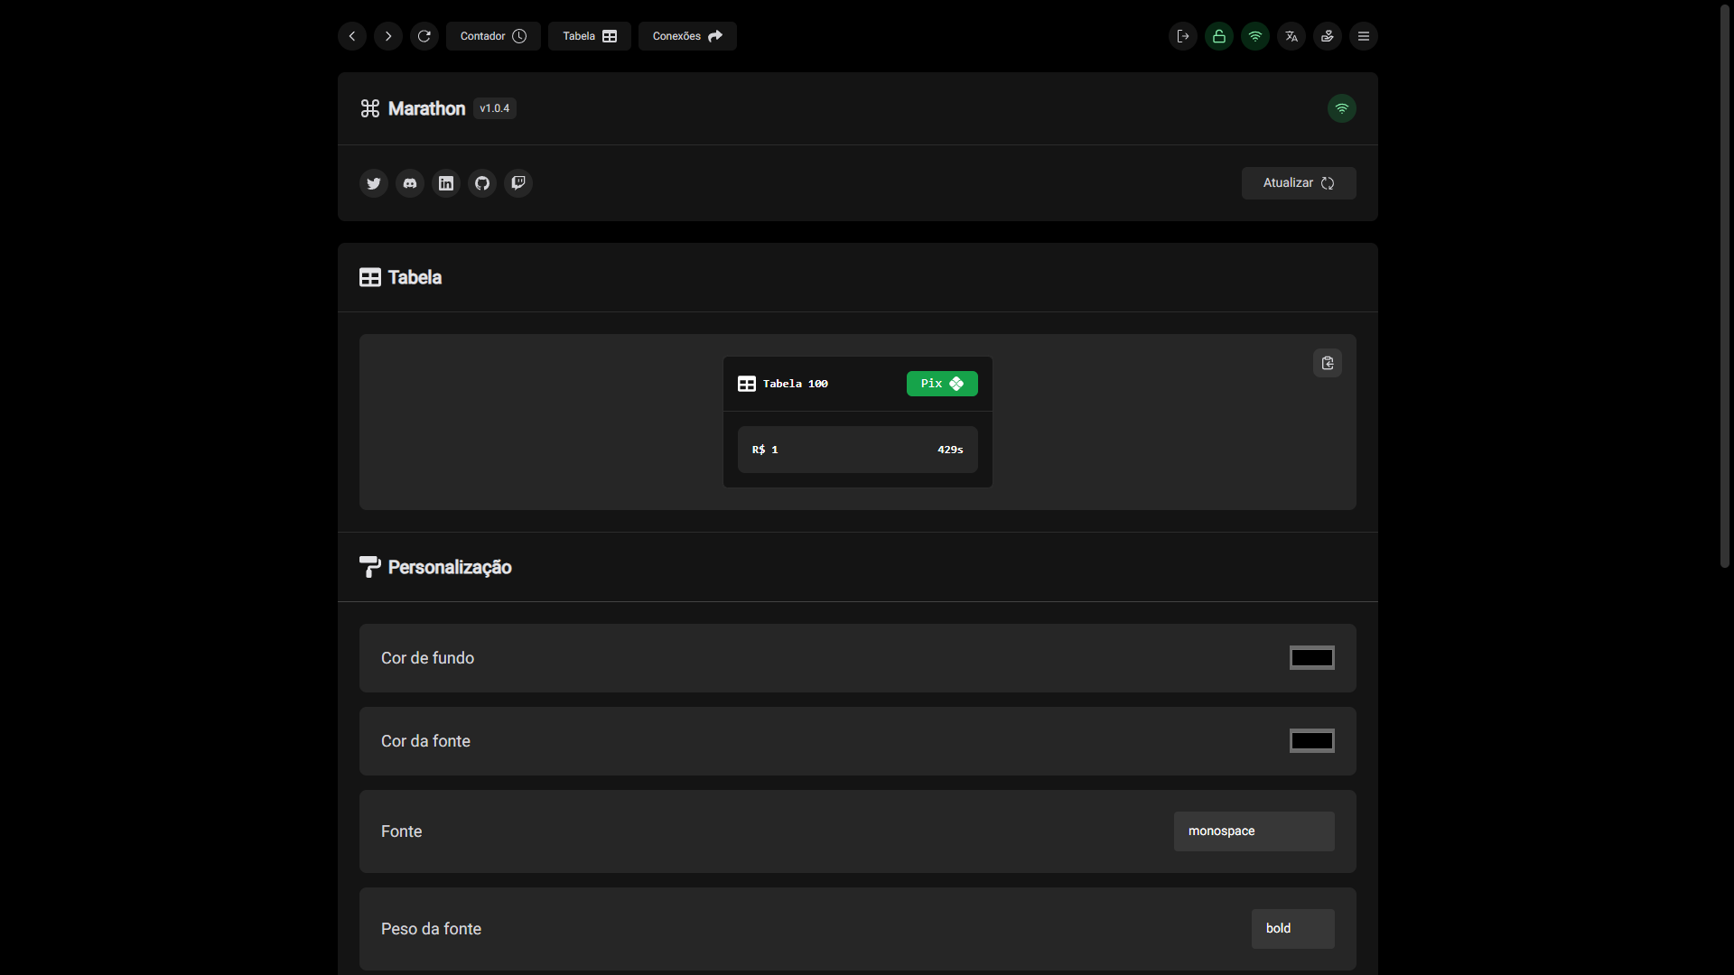Screen dimensions: 1734x975
Task: Open the Fonte monospace dropdown
Action: pyautogui.click(x=1254, y=831)
